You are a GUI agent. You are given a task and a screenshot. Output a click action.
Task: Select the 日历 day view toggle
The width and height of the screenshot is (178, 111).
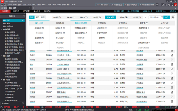32,17
